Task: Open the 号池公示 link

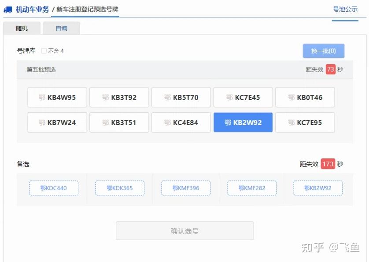Action: click(346, 10)
